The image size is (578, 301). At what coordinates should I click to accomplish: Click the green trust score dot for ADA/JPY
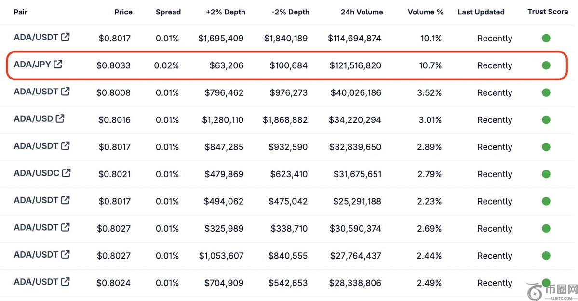coord(546,65)
